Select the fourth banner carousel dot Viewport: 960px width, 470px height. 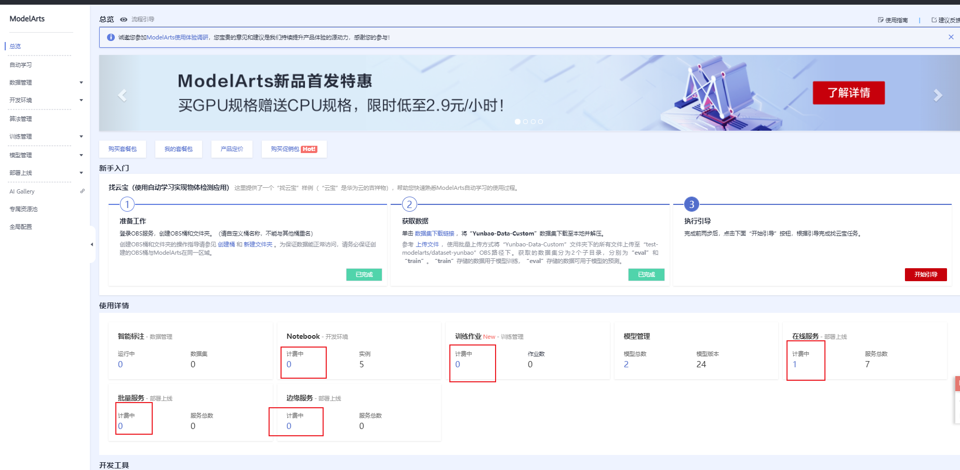[540, 121]
